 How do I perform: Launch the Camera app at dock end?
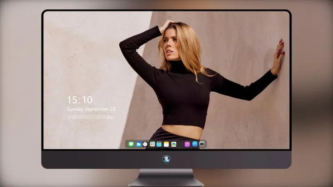tap(202, 144)
